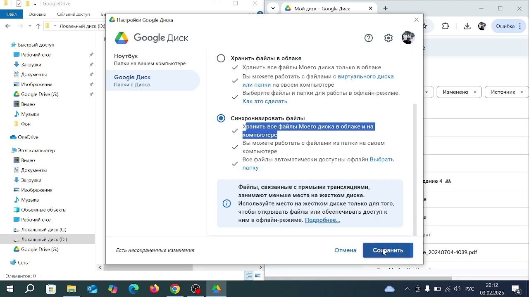This screenshot has width=529, height=297.
Task: Open 'Изменено' filter dropdown in Drive
Action: [x=459, y=92]
